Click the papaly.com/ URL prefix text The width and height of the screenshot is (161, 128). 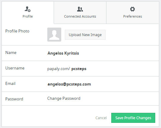coord(59,69)
